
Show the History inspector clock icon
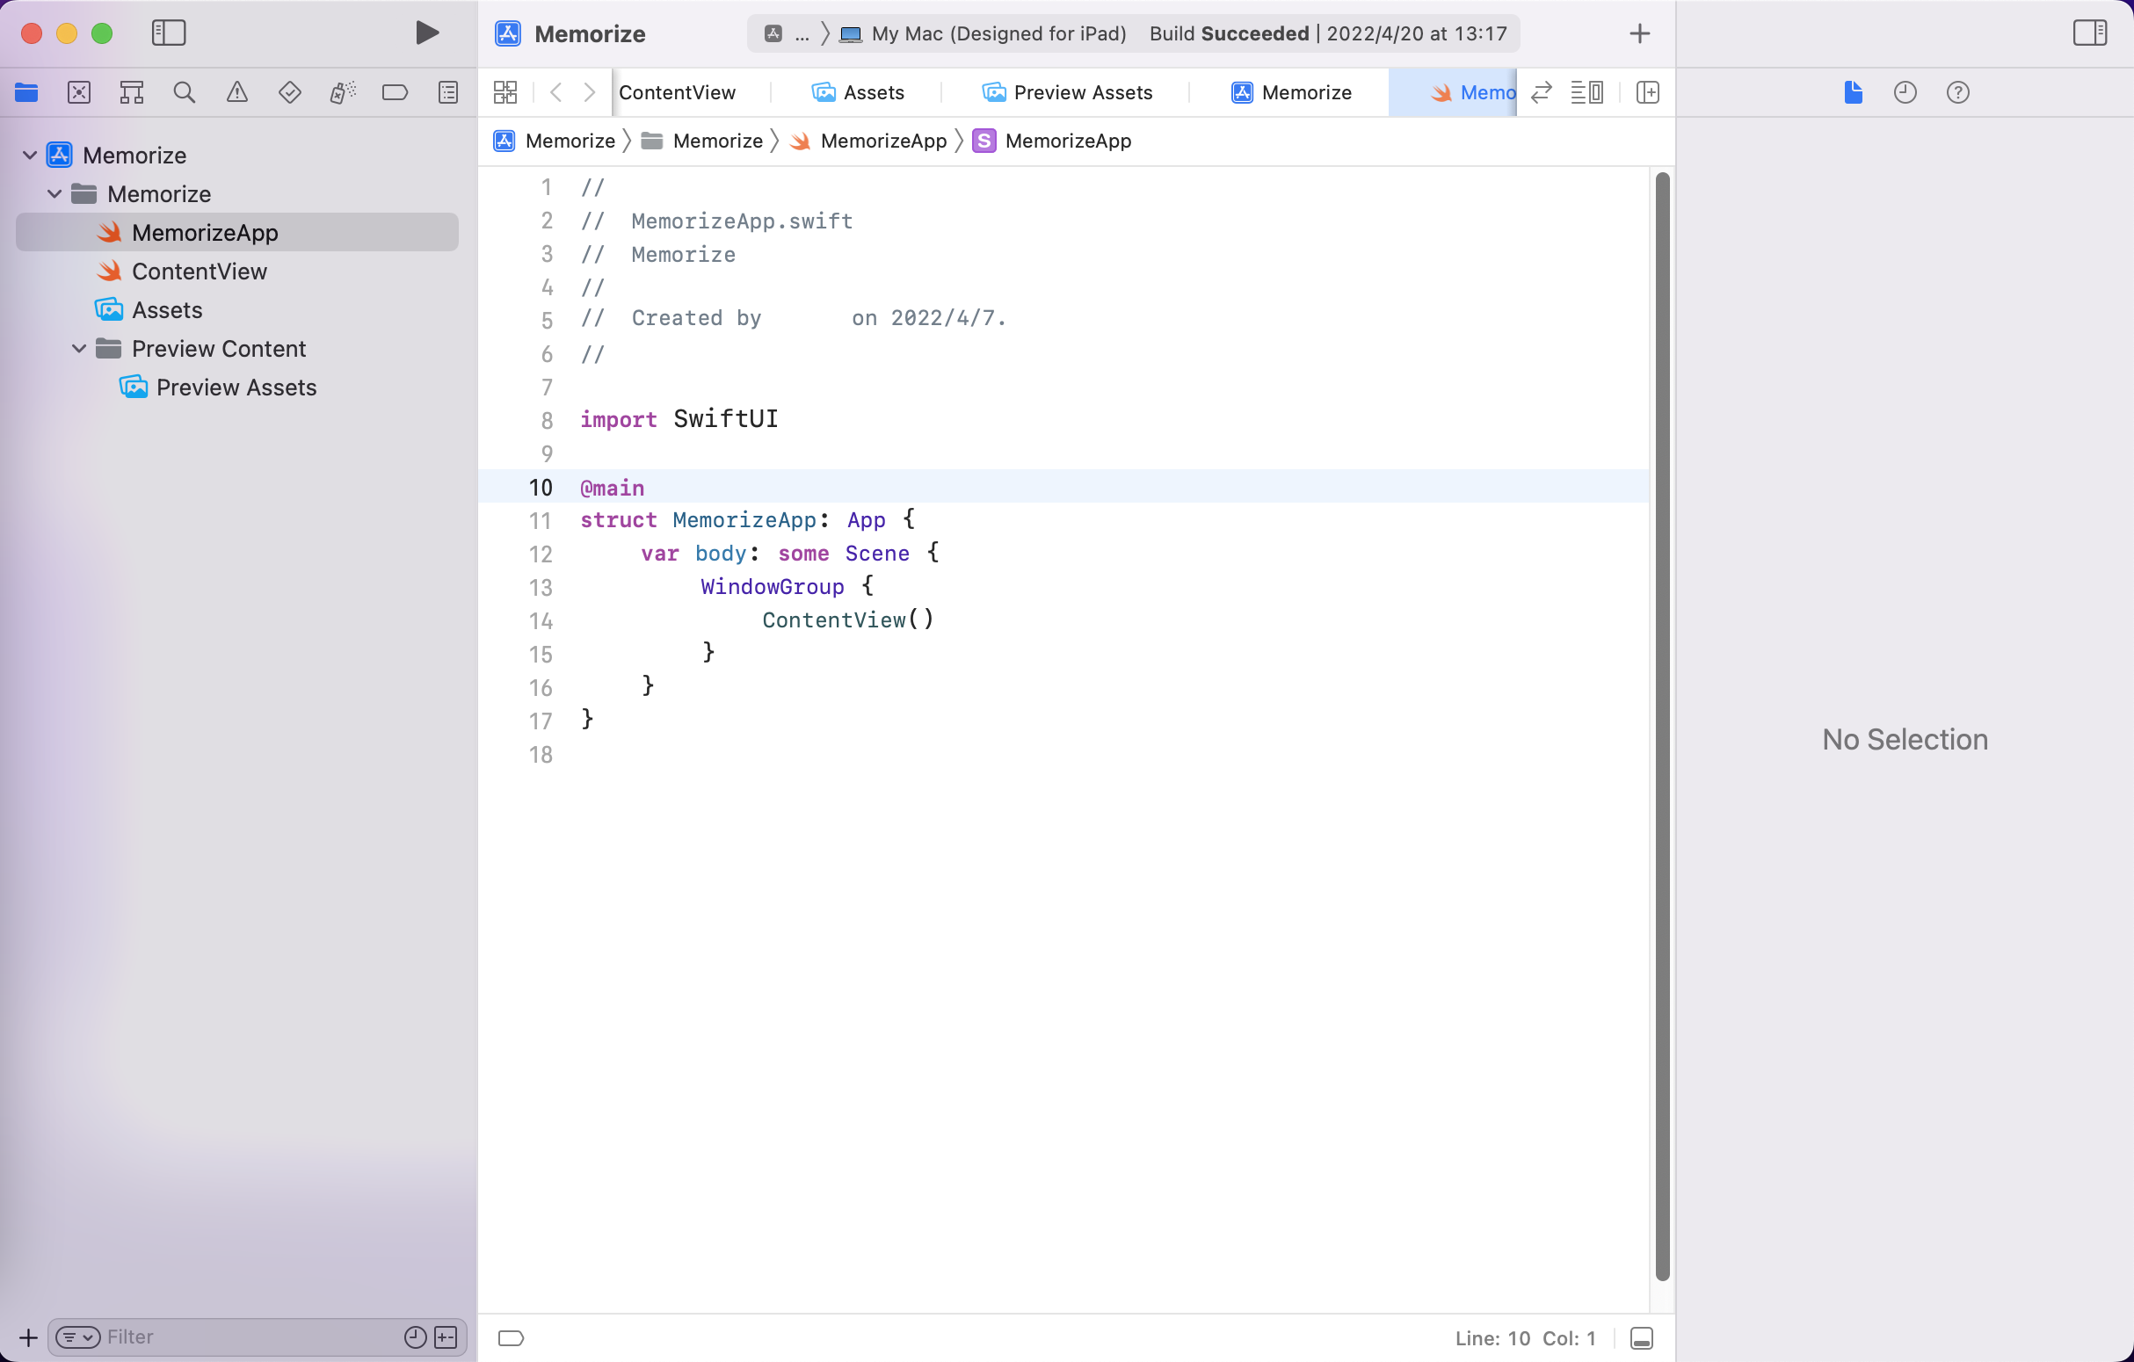pos(1905,92)
